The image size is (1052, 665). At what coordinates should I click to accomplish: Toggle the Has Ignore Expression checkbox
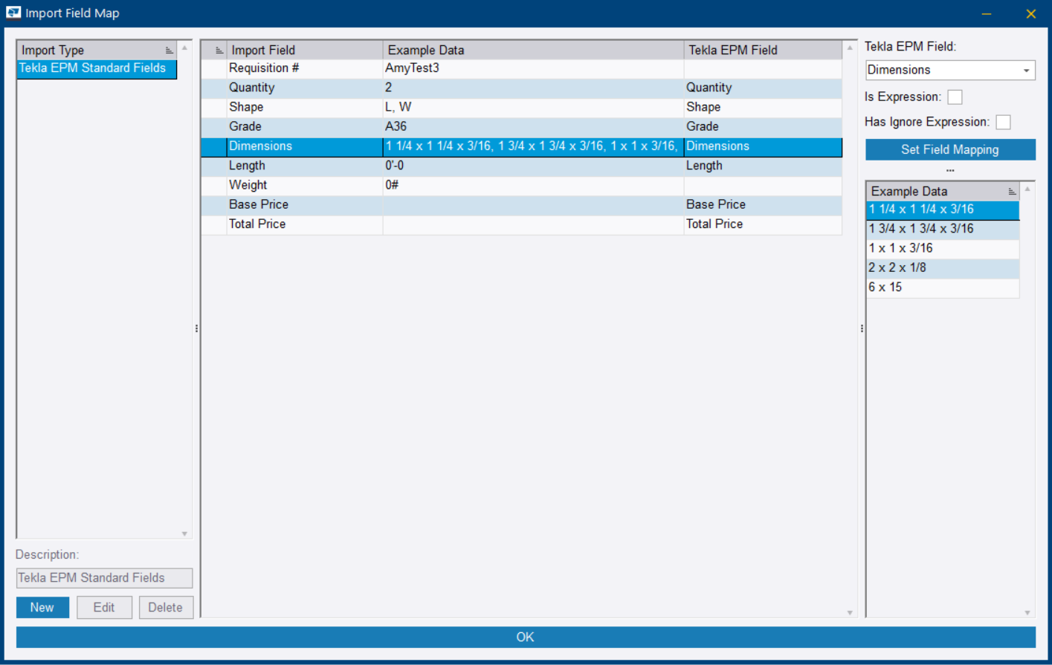pos(1003,122)
